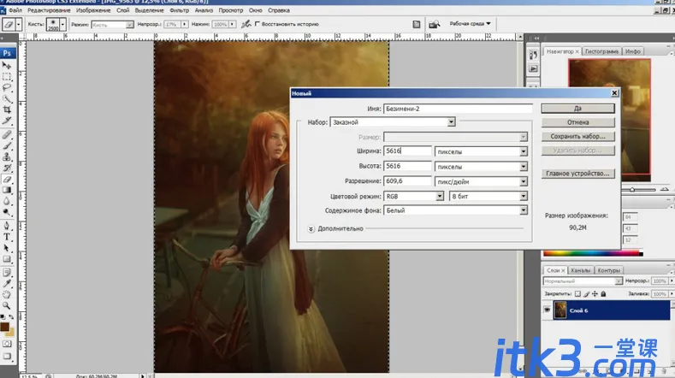Open the Фильтр menu

pos(180,10)
